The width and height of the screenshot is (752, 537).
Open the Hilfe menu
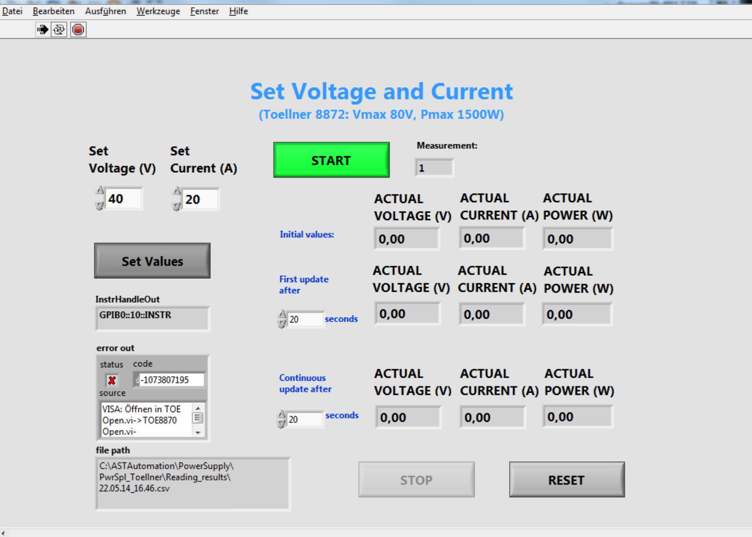[x=238, y=11]
